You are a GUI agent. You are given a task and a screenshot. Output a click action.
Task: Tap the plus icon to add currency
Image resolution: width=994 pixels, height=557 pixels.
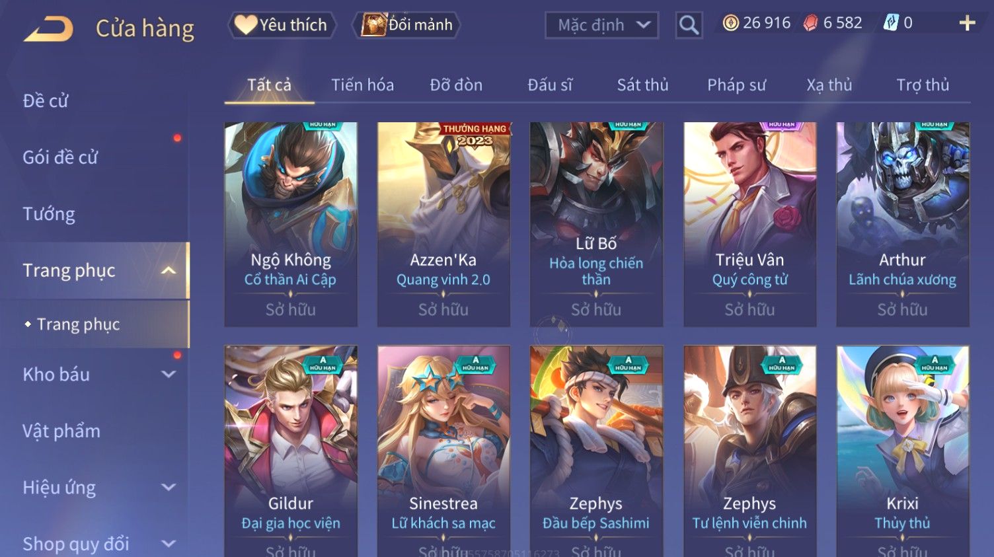click(967, 23)
